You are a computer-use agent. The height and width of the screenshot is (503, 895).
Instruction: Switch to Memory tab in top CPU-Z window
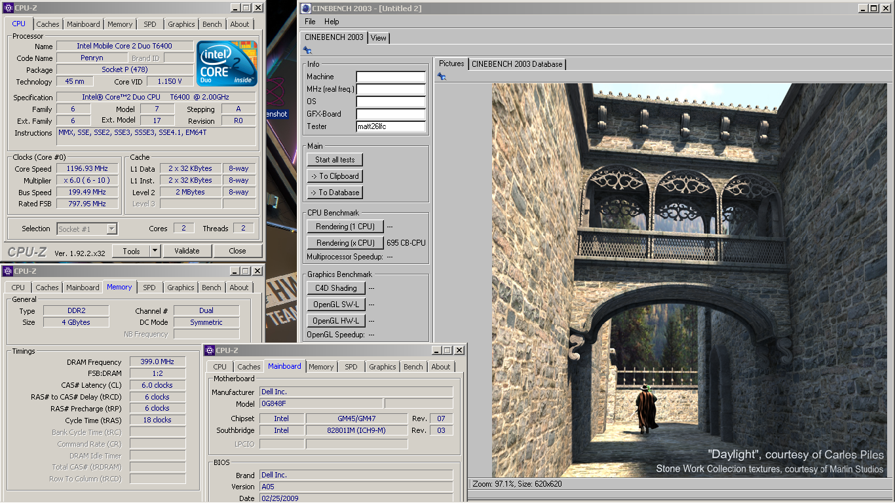tap(120, 24)
